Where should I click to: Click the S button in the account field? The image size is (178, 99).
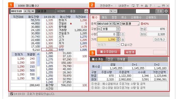pos(111,11)
